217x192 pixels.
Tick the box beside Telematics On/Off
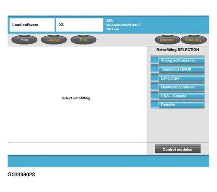click(x=155, y=69)
